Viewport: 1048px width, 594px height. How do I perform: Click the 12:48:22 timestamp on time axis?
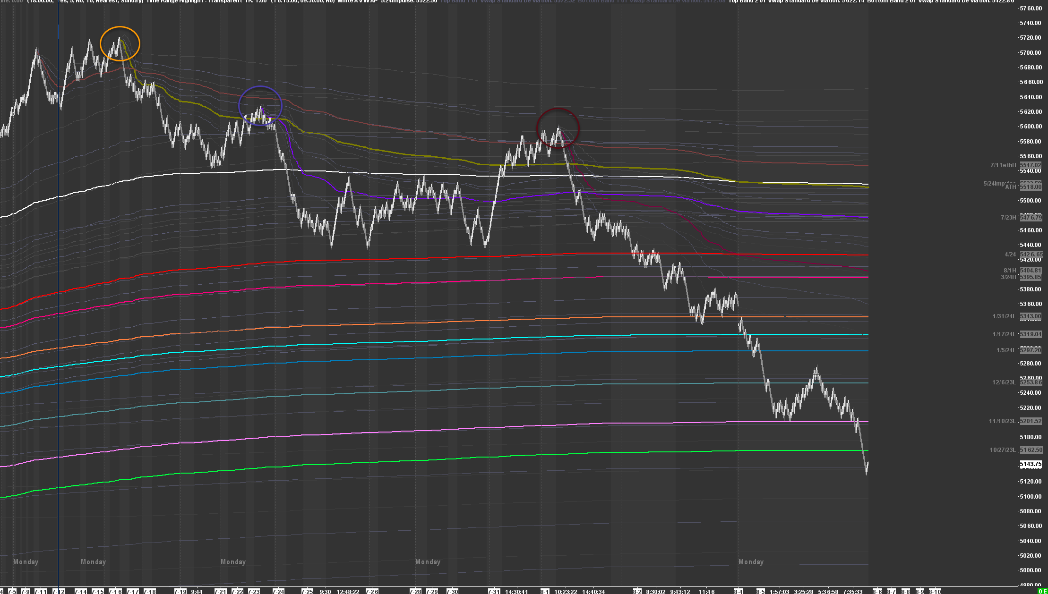(348, 591)
